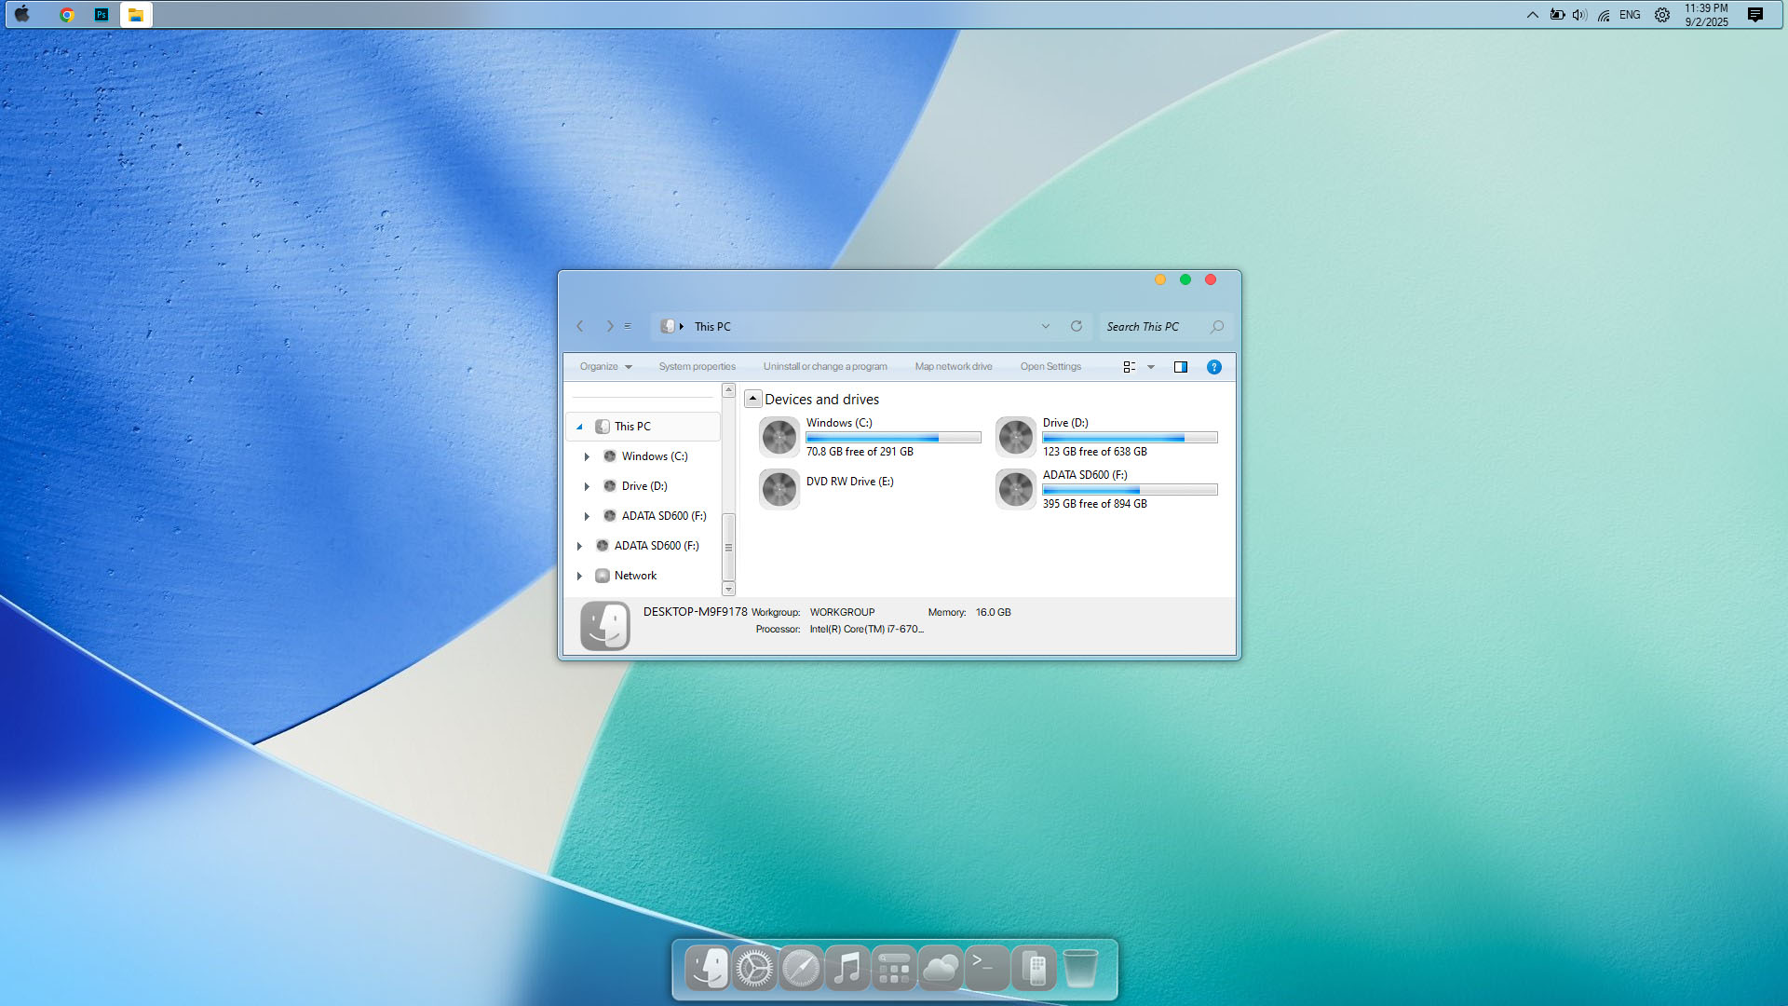
Task: Open the Terminal icon in dock
Action: pyautogui.click(x=986, y=968)
